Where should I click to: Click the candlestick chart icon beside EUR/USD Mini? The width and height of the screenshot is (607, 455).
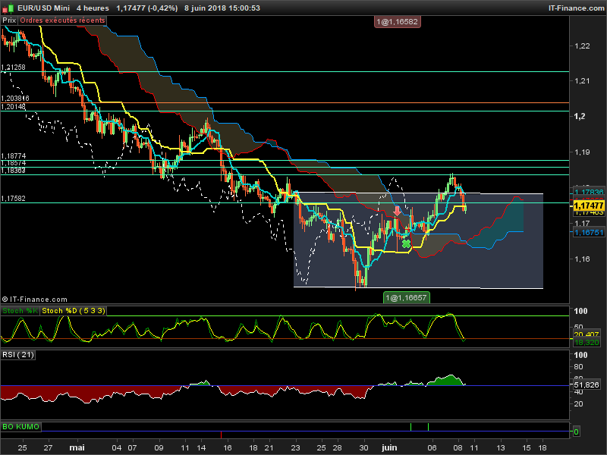coord(9,8)
